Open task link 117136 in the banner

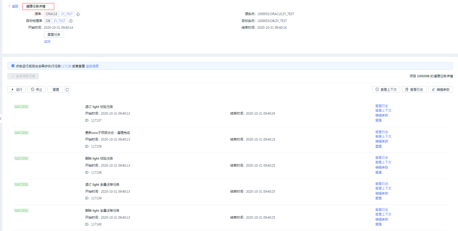(66, 66)
